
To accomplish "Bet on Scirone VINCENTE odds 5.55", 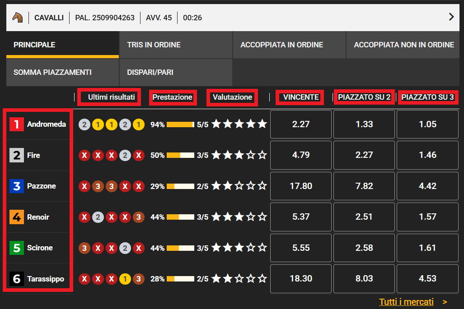I will (300, 248).
